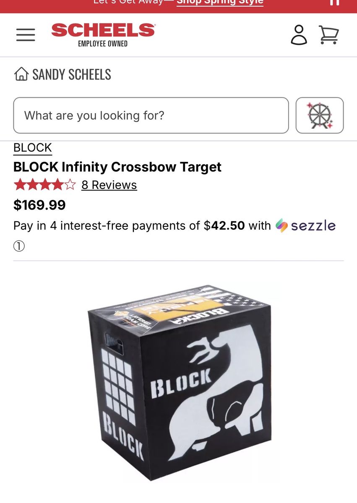Follow the Shop Spring Style link
The height and width of the screenshot is (503, 357).
click(220, 2)
